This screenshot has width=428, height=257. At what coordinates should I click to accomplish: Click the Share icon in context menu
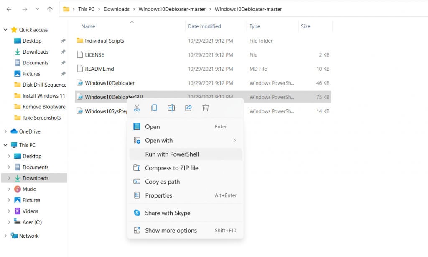click(188, 108)
